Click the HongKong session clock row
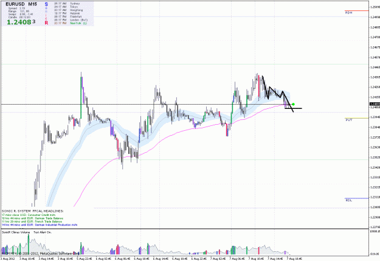 69,10
